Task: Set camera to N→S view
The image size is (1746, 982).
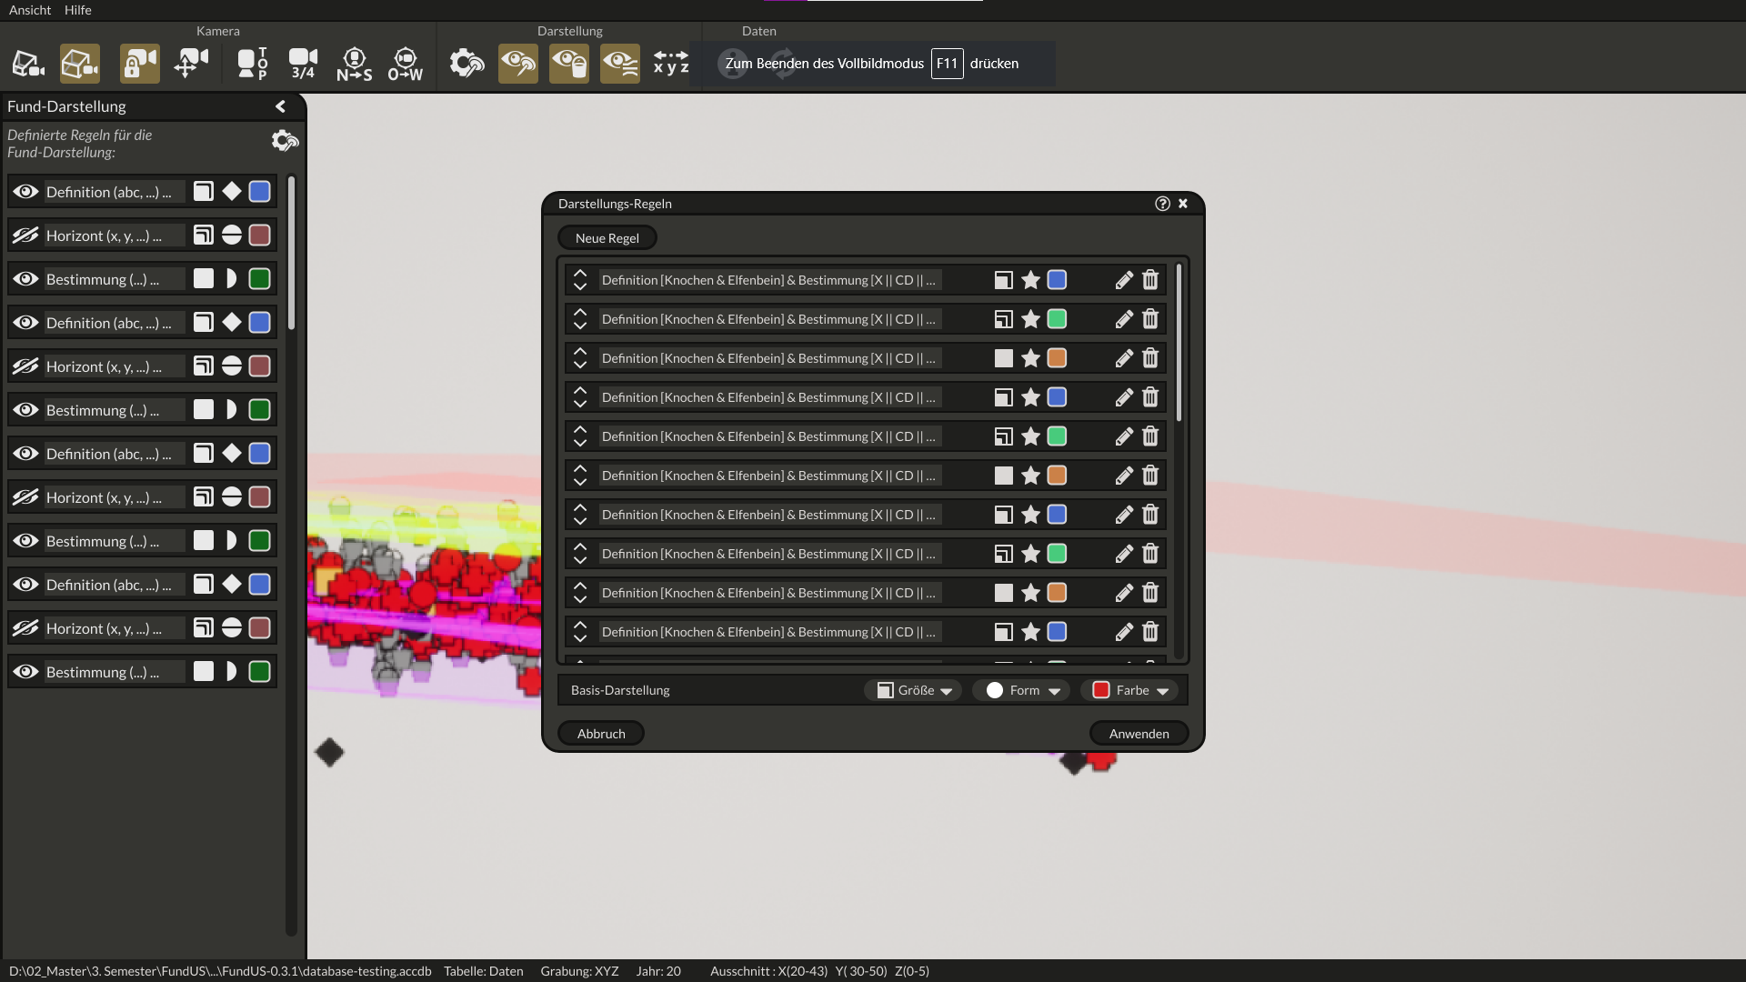Action: pos(354,64)
